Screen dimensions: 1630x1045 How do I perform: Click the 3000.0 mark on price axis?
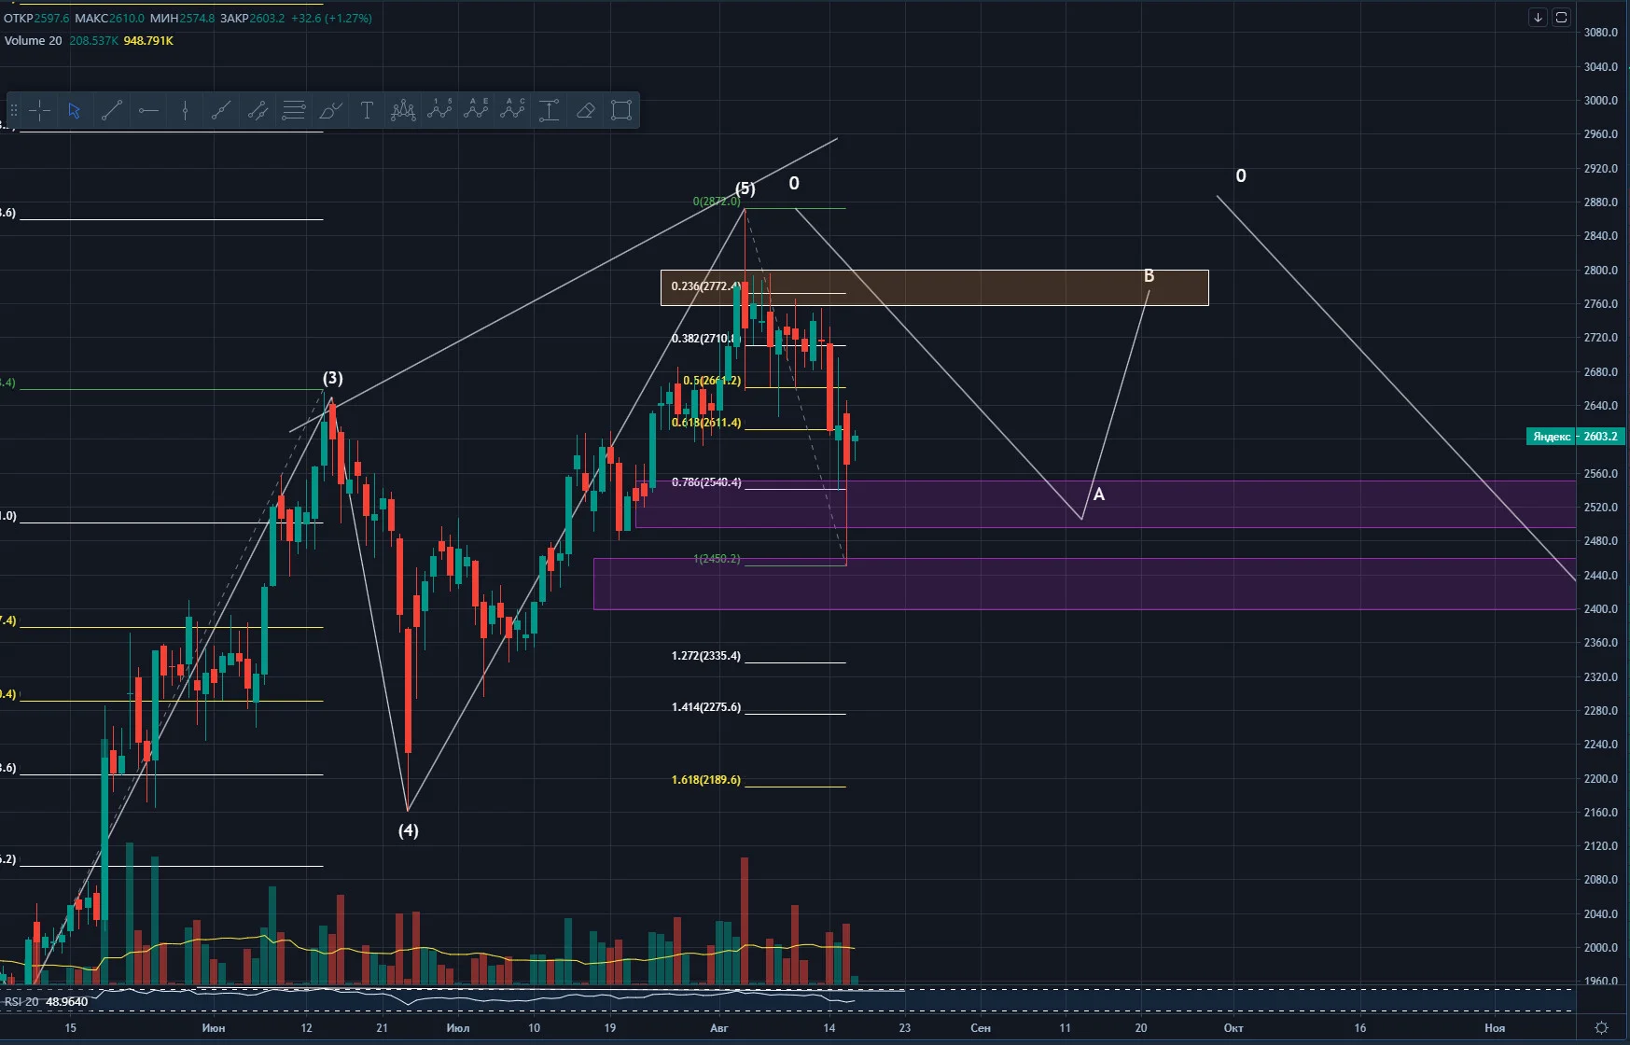(1601, 101)
